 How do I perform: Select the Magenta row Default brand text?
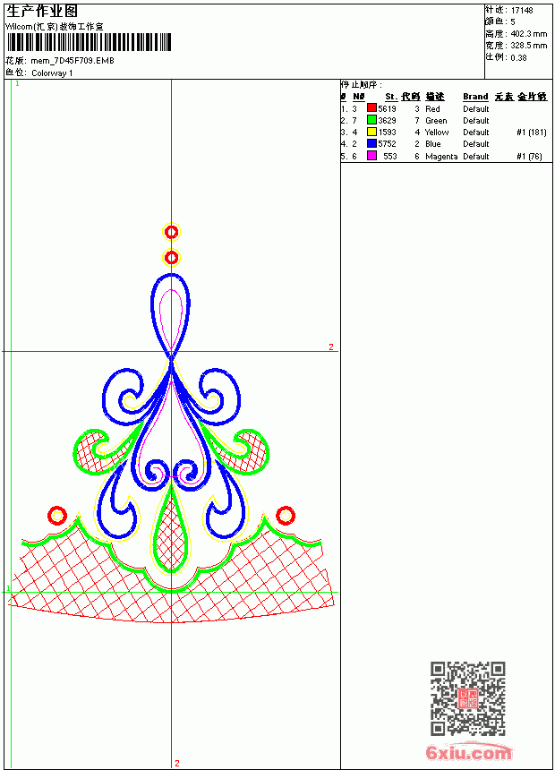pos(476,157)
